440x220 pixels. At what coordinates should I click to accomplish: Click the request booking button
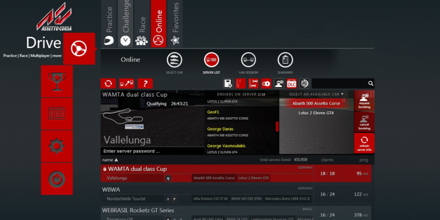364,101
